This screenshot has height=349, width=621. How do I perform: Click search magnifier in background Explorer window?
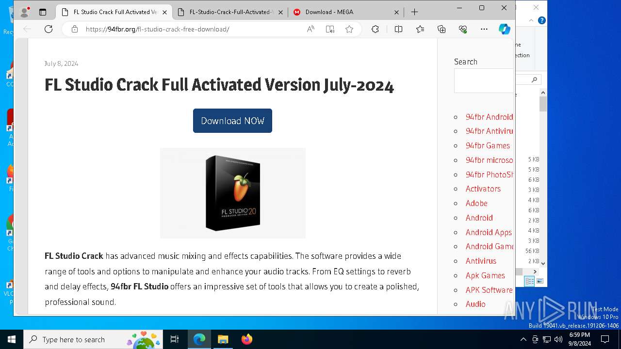tap(534, 79)
